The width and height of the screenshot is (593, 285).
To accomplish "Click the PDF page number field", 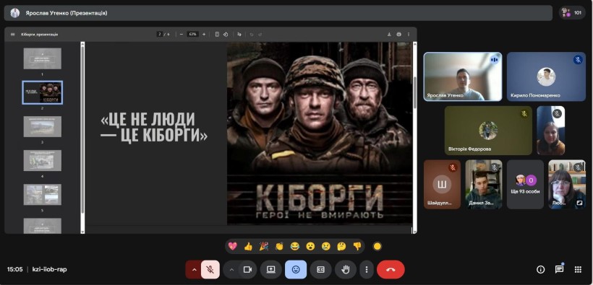I will coord(160,35).
